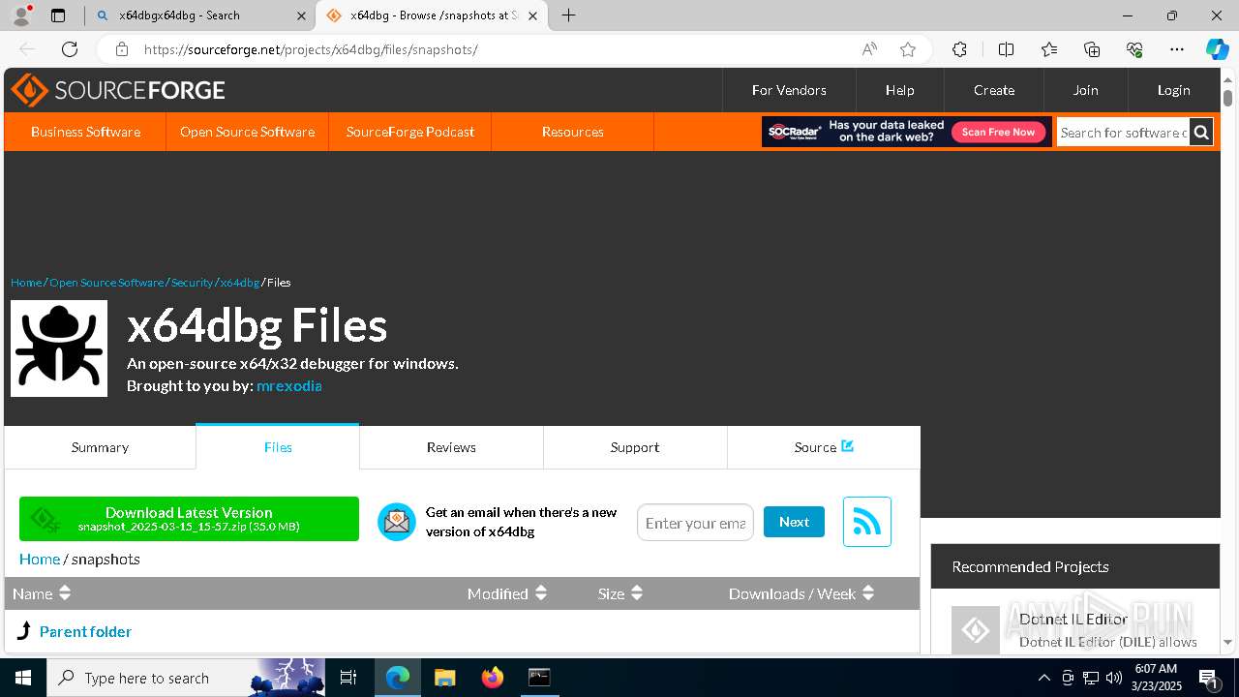Select the Files tab
1239x697 pixels.
coord(278,447)
